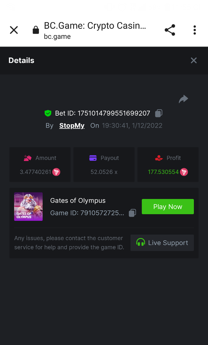Viewport: 208px width, 345px height.
Task: Tap the browser share icon
Action: click(x=170, y=30)
